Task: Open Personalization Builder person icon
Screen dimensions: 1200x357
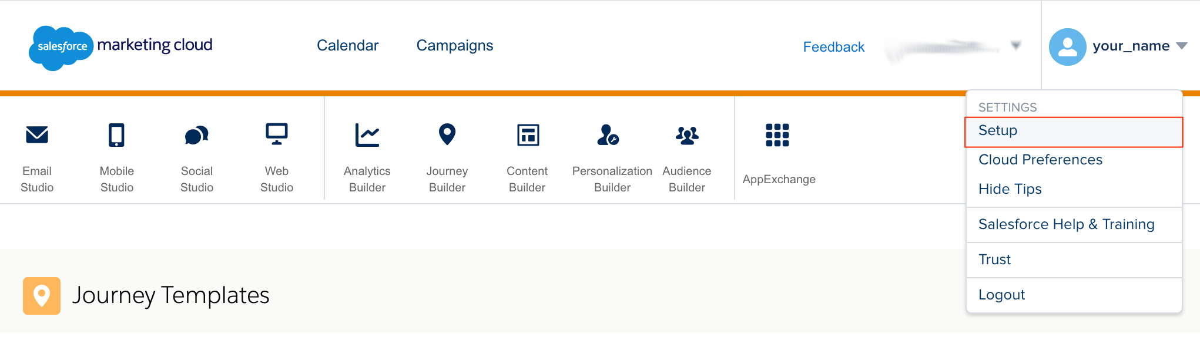Action: [x=608, y=135]
